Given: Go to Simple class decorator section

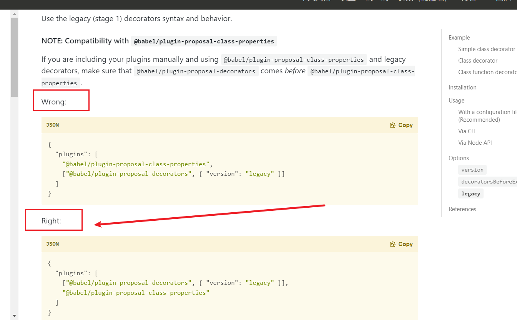Looking at the screenshot, I should pos(487,49).
